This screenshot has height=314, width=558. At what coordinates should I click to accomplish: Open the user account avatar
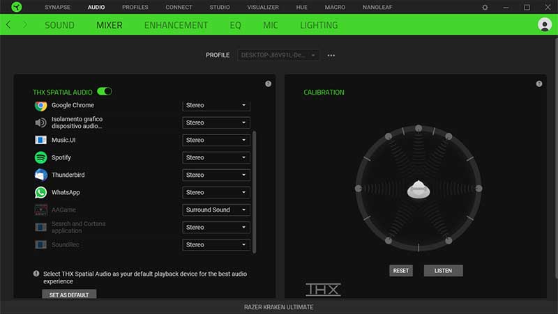[545, 24]
